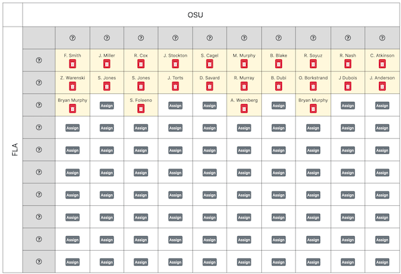Click Assign in the bottom-right corner square
Screen dimensions: 401x274
382,262
